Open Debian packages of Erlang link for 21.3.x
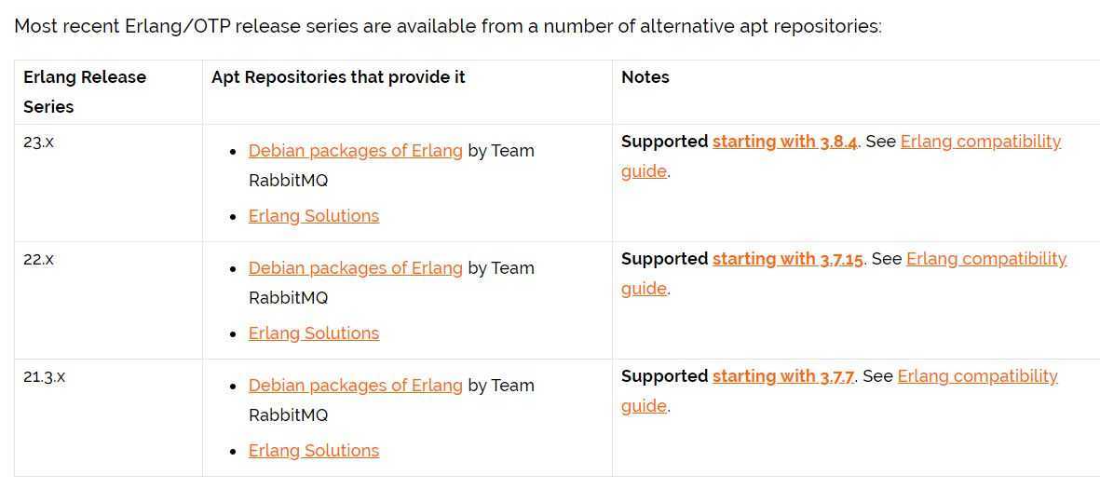 355,386
